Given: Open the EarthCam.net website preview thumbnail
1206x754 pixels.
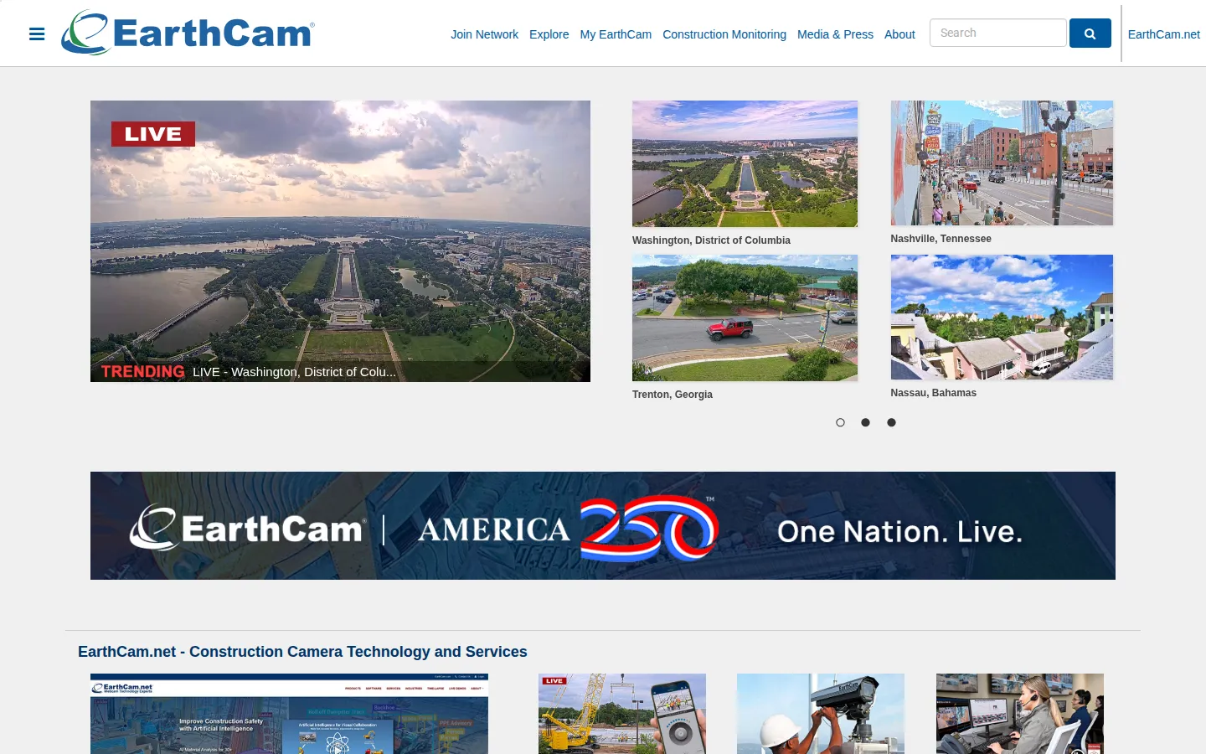Looking at the screenshot, I should point(289,714).
